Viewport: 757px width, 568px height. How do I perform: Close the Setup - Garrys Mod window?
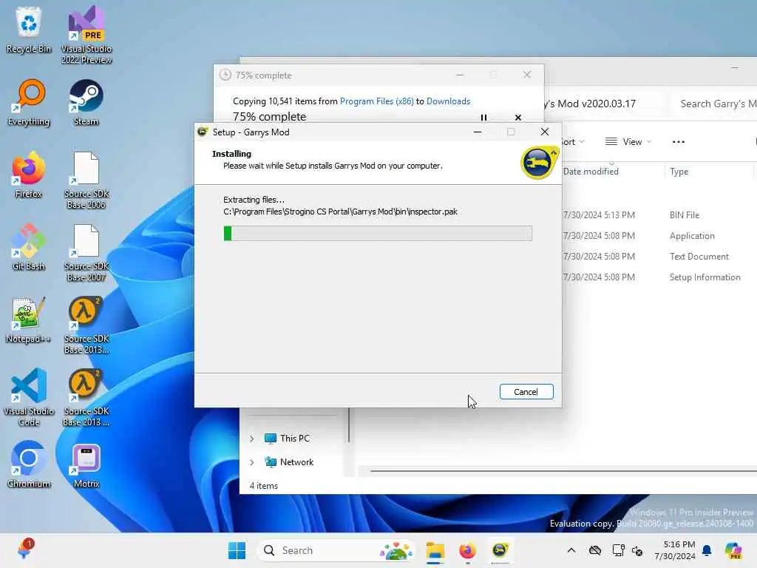545,132
